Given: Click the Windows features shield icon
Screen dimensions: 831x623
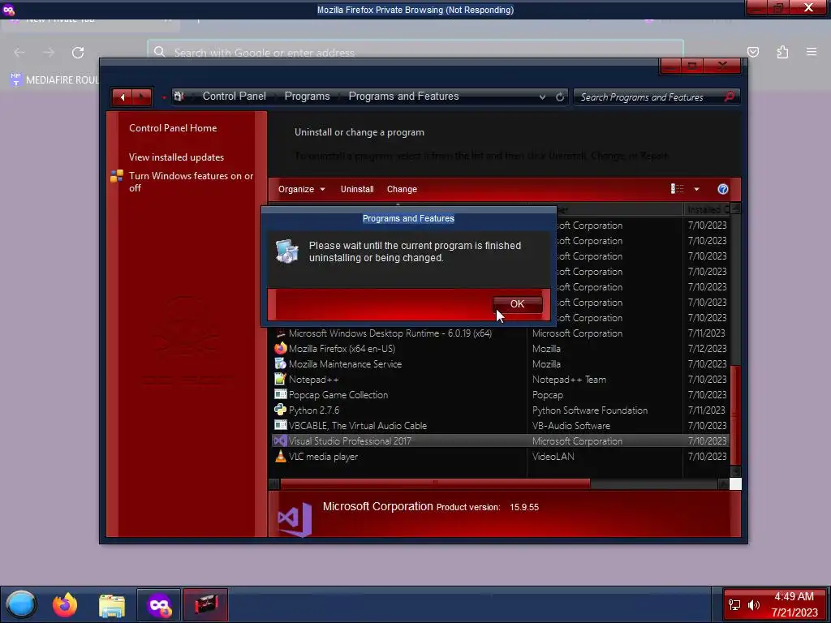Looking at the screenshot, I should tap(117, 176).
